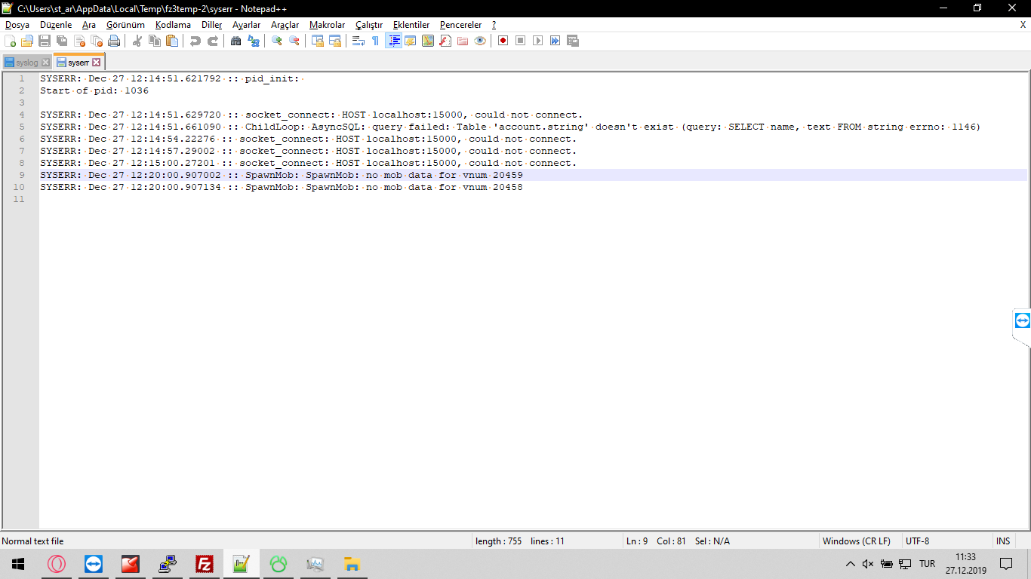This screenshot has width=1031, height=579.
Task: Place cursor on "Start of pid: 1036" line
Action: tap(94, 90)
